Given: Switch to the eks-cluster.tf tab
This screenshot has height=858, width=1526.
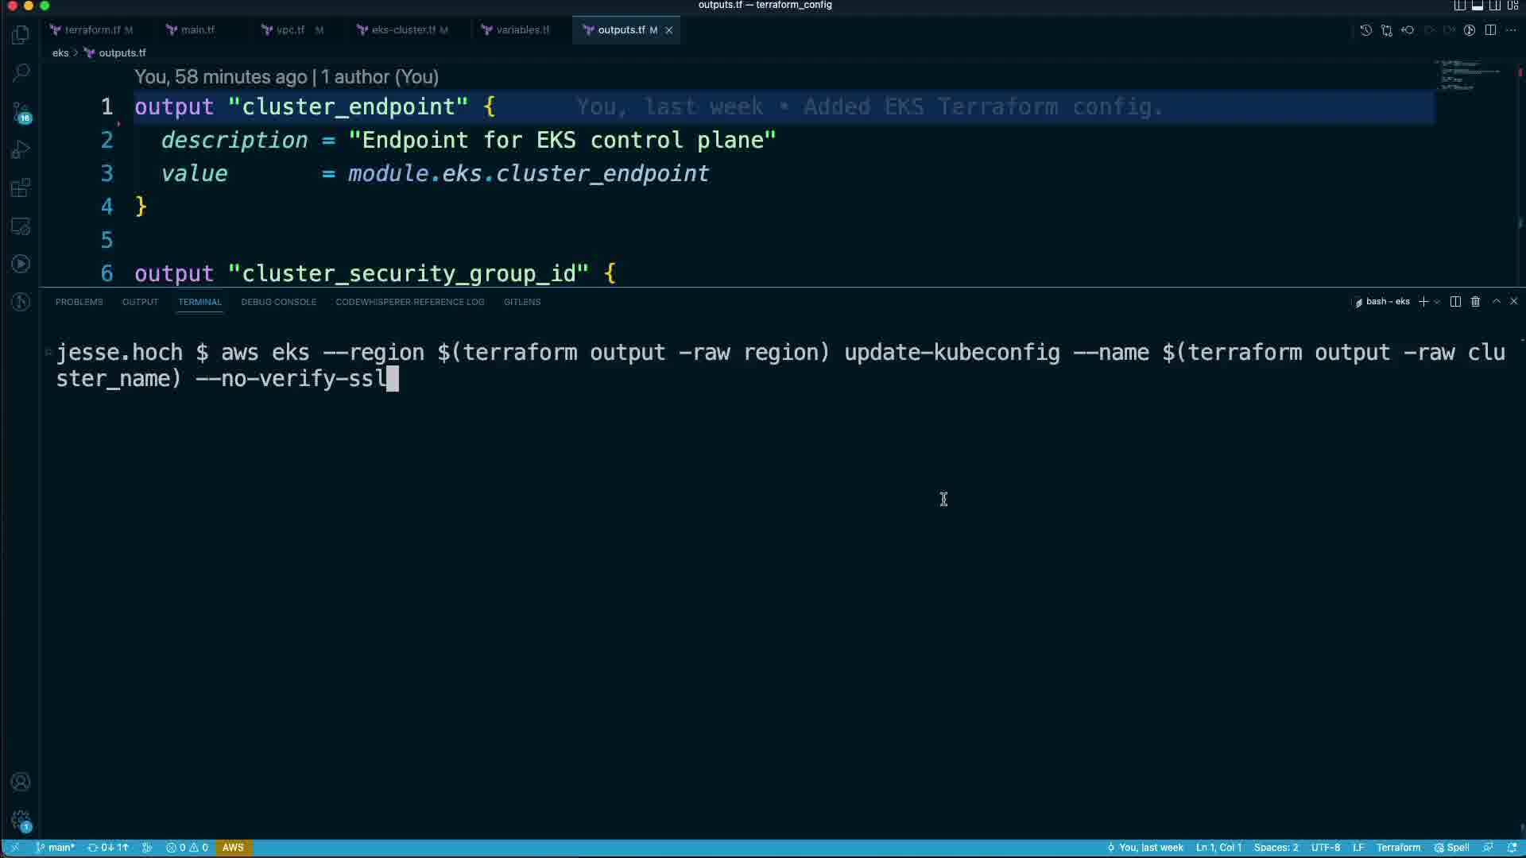Looking at the screenshot, I should [403, 30].
